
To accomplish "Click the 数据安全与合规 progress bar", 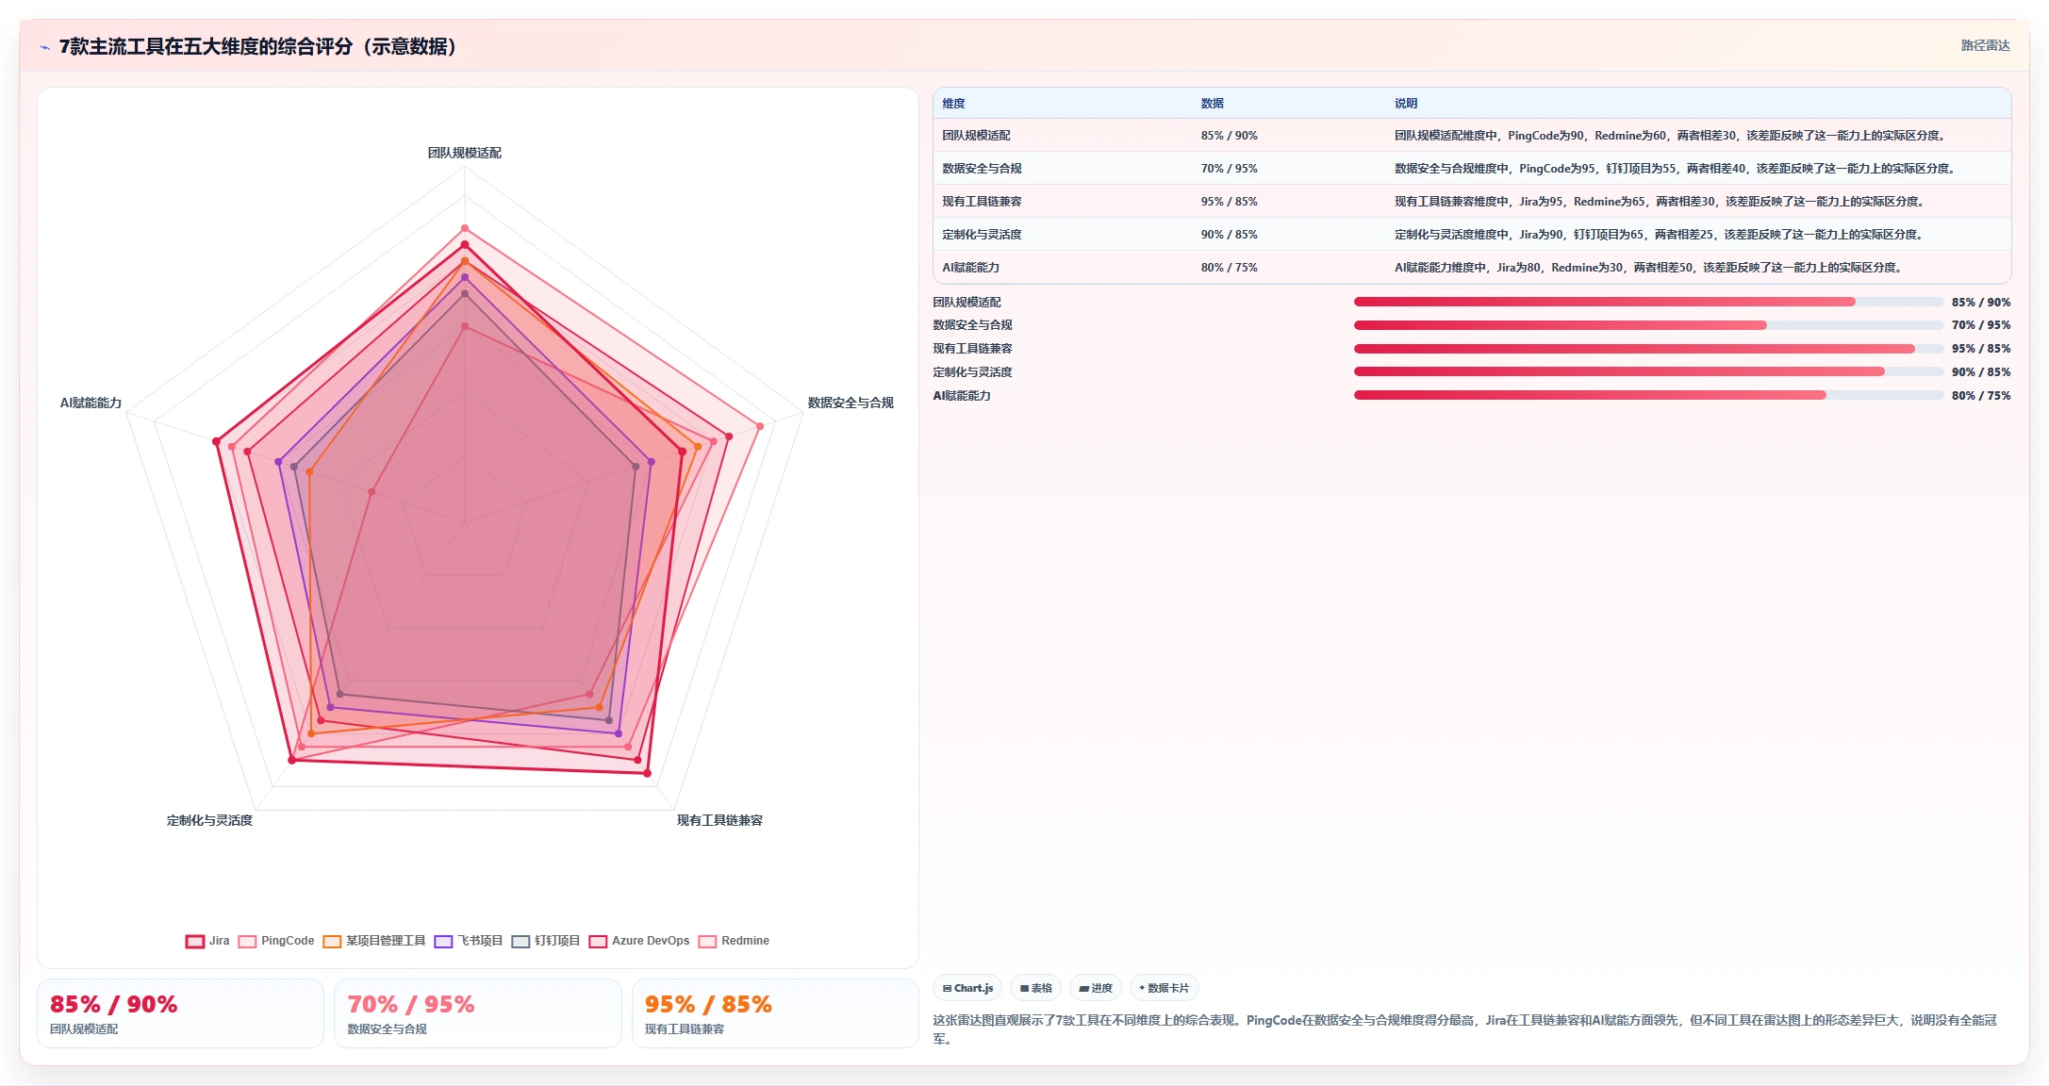I will 1648,325.
